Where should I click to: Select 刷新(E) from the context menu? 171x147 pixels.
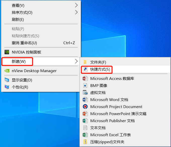pyautogui.click(x=18, y=19)
